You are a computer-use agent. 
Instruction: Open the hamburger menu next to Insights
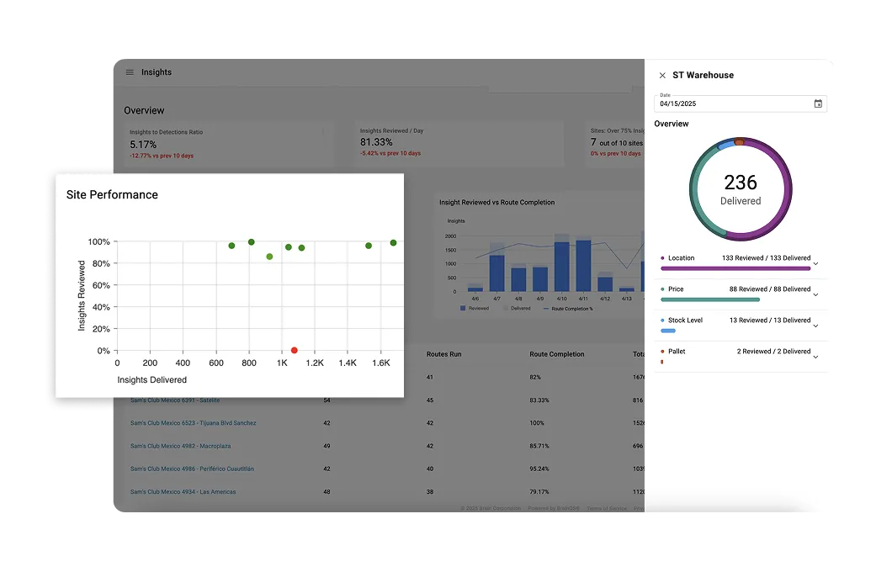[x=130, y=72]
